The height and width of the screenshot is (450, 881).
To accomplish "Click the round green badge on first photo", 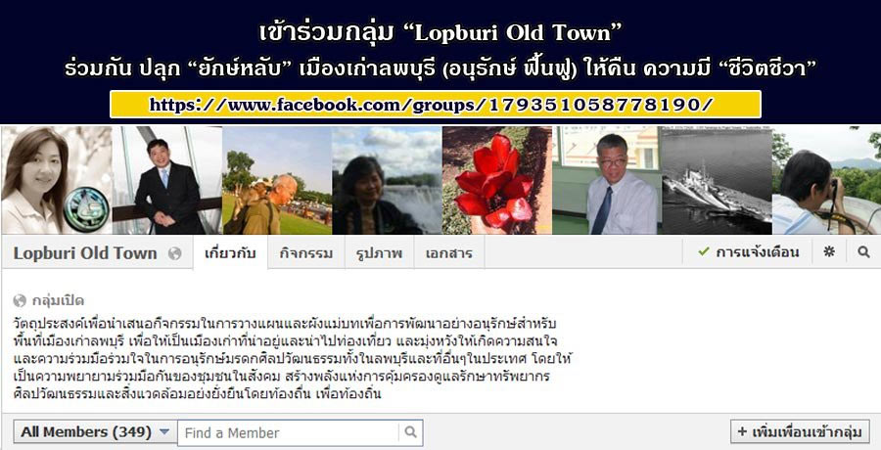I will point(86,209).
